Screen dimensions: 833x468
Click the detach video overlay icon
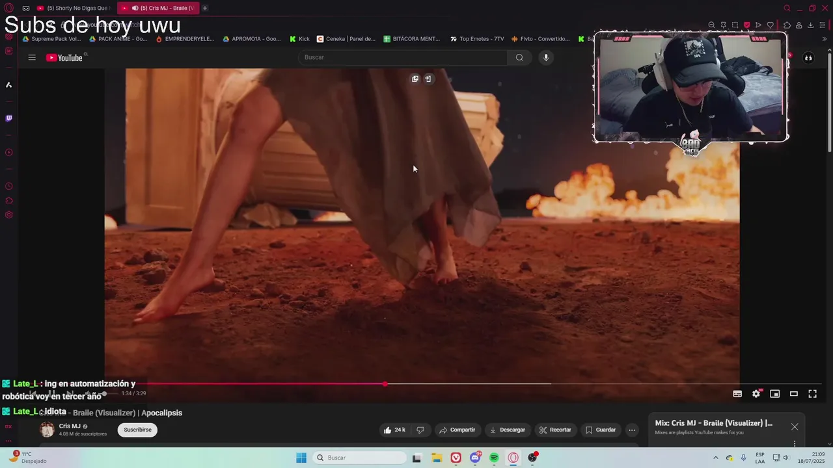click(428, 79)
